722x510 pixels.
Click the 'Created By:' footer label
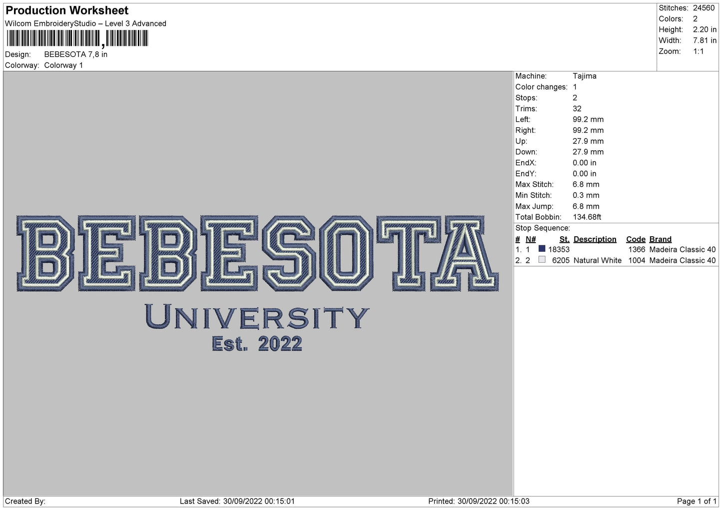click(x=25, y=501)
